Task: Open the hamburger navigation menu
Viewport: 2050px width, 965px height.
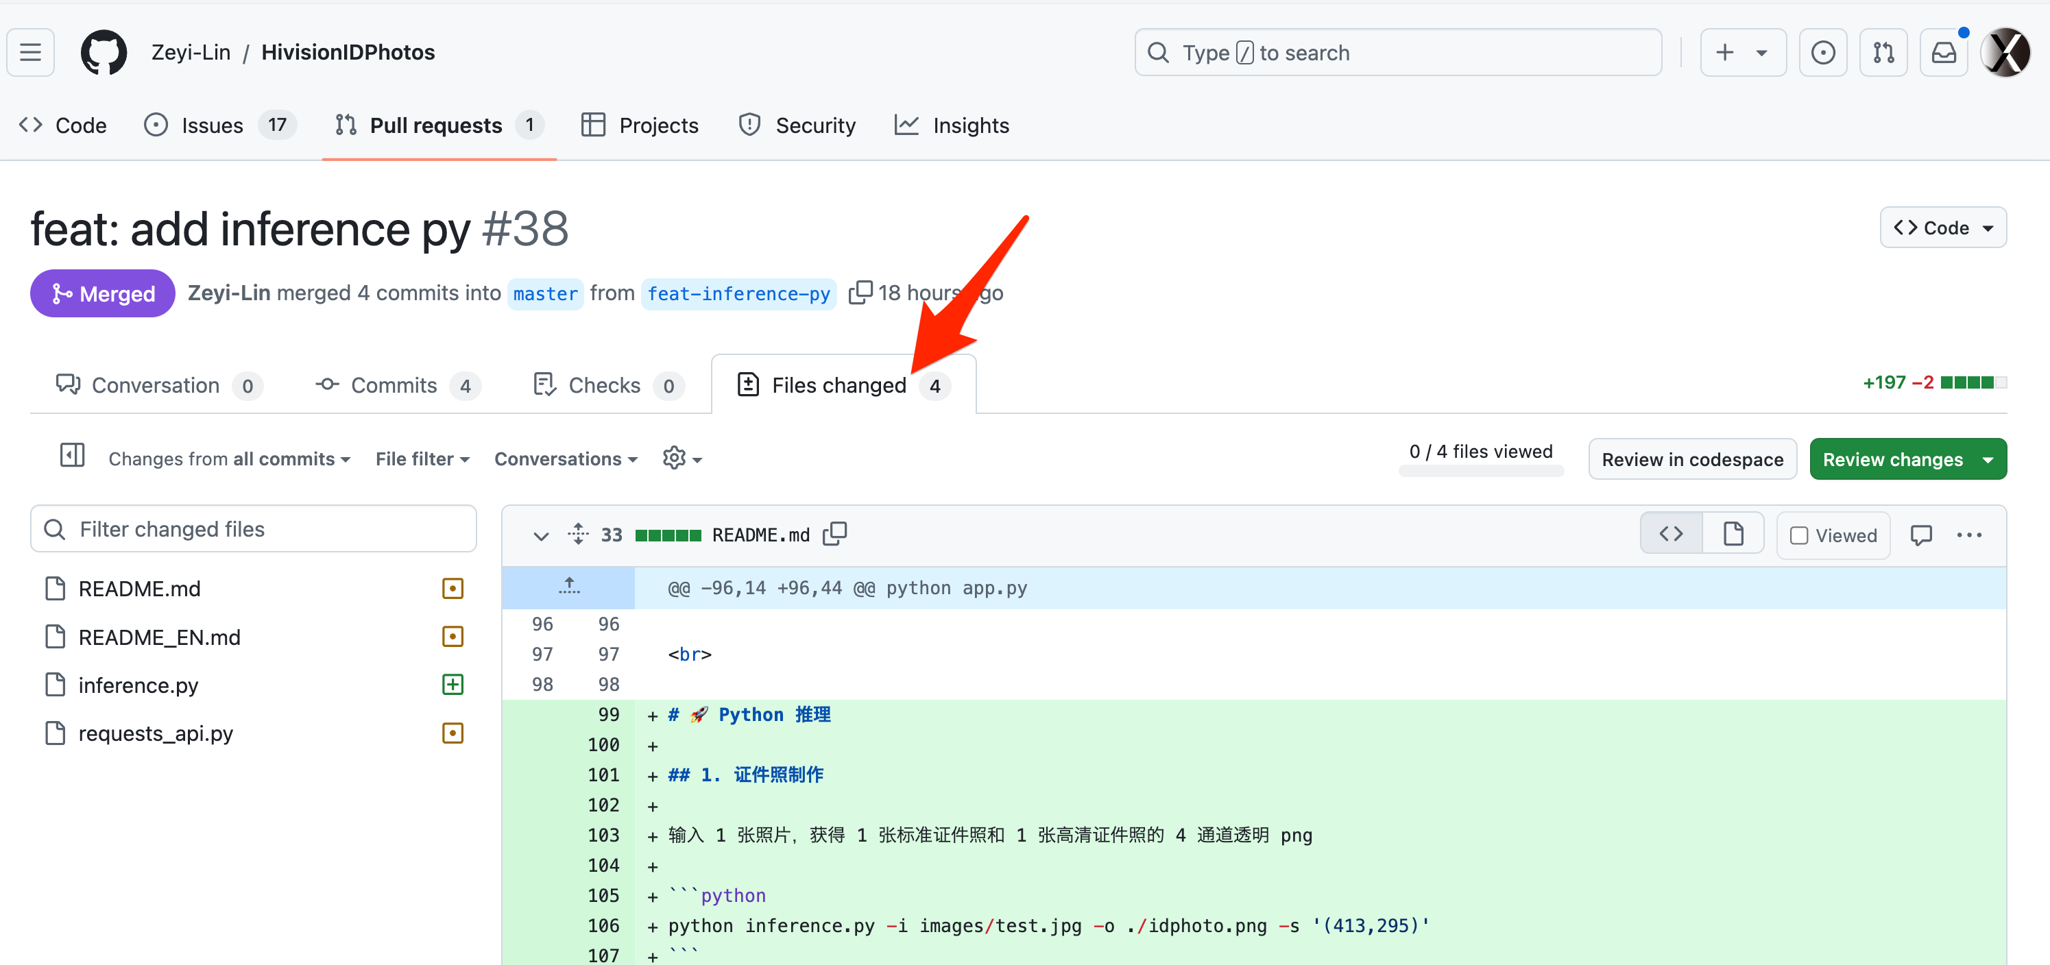Action: pyautogui.click(x=30, y=53)
